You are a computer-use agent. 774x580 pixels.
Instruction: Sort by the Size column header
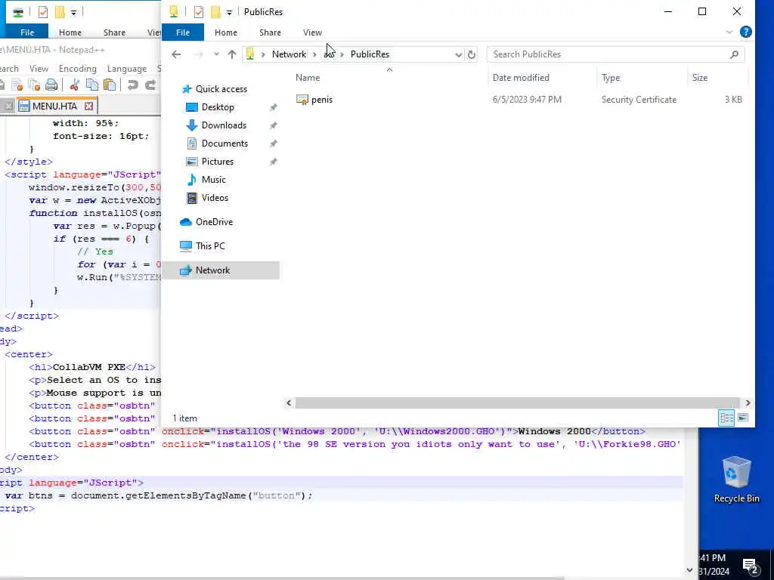(699, 78)
